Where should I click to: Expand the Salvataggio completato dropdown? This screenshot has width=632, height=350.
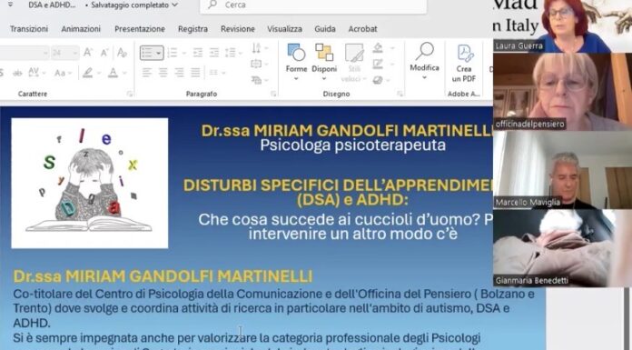click(x=174, y=5)
